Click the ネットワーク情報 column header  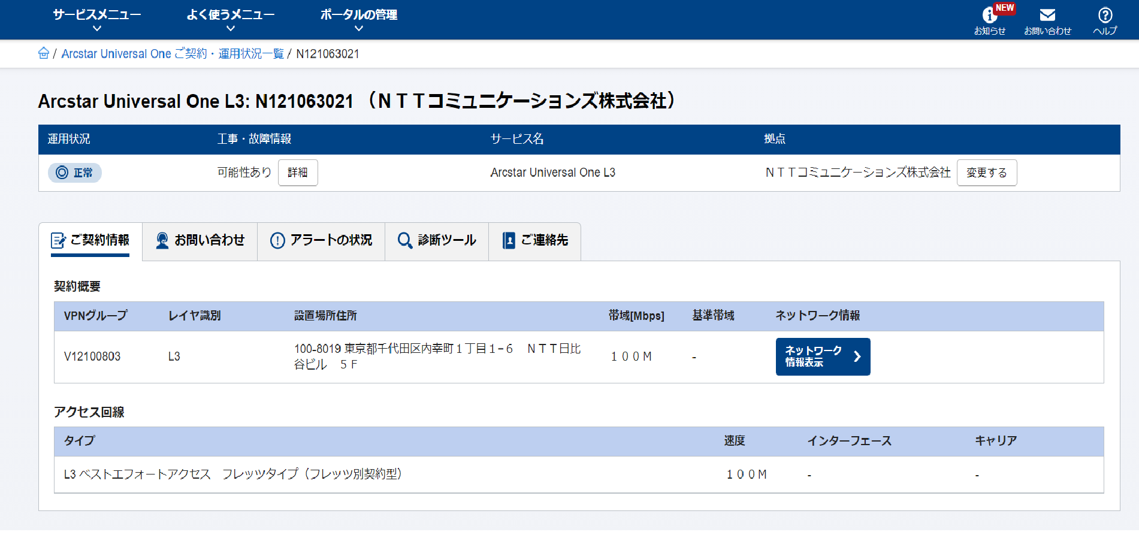[818, 316]
